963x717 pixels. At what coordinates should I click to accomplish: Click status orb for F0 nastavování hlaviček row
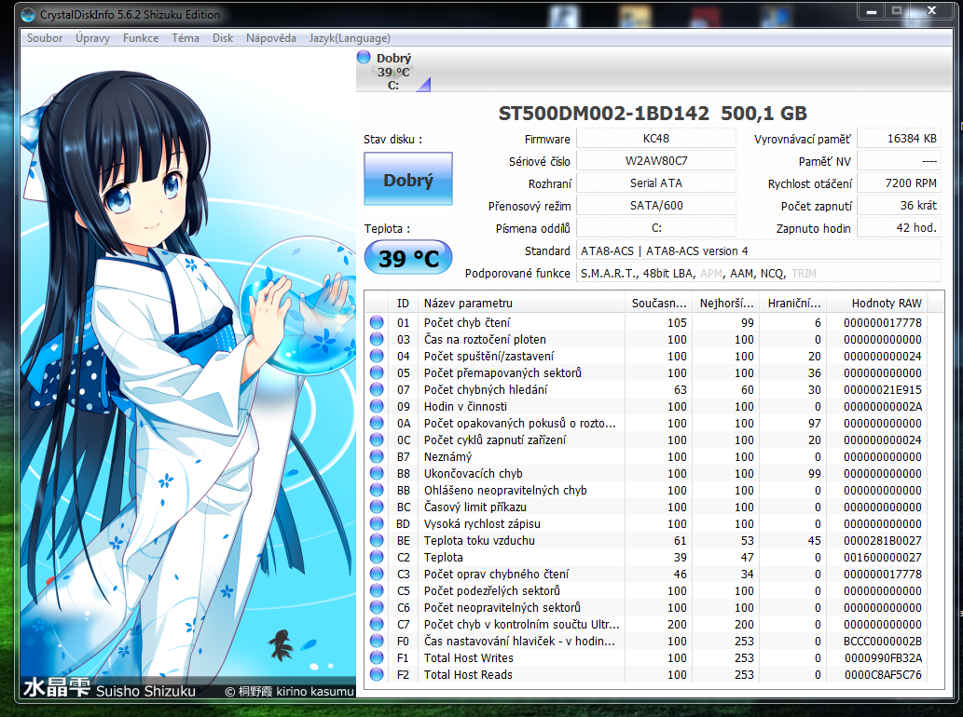(377, 641)
